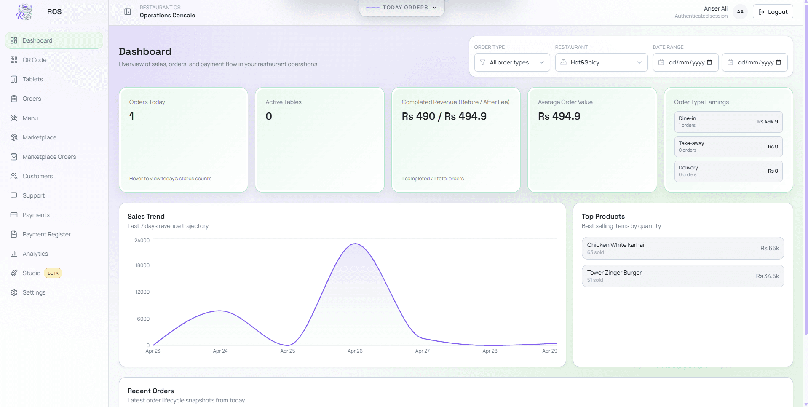This screenshot has height=407, width=808.
Task: Open the Hot&Spicy restaurant dropdown
Action: coord(601,62)
